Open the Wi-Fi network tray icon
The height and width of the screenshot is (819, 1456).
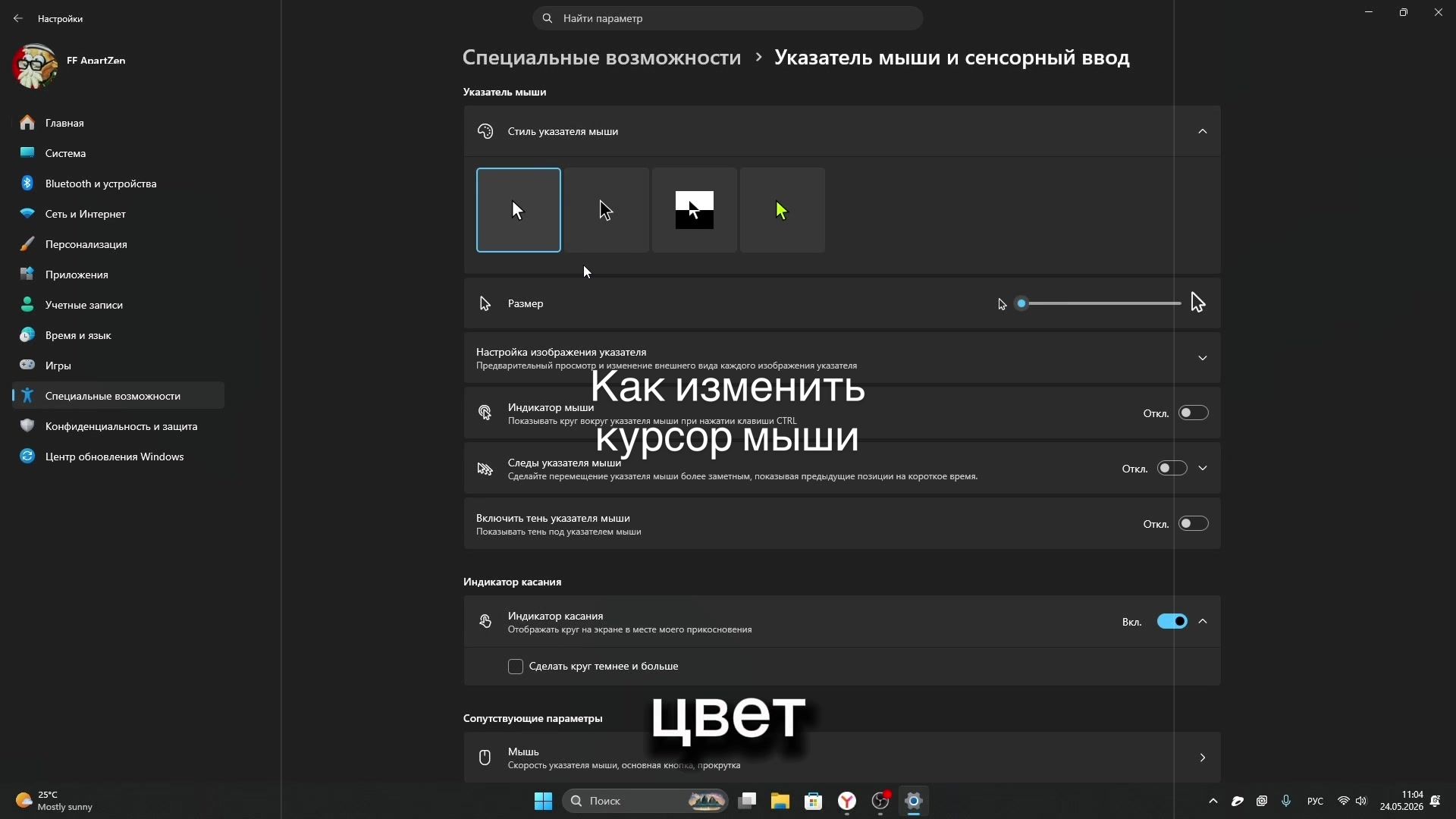pyautogui.click(x=1344, y=801)
